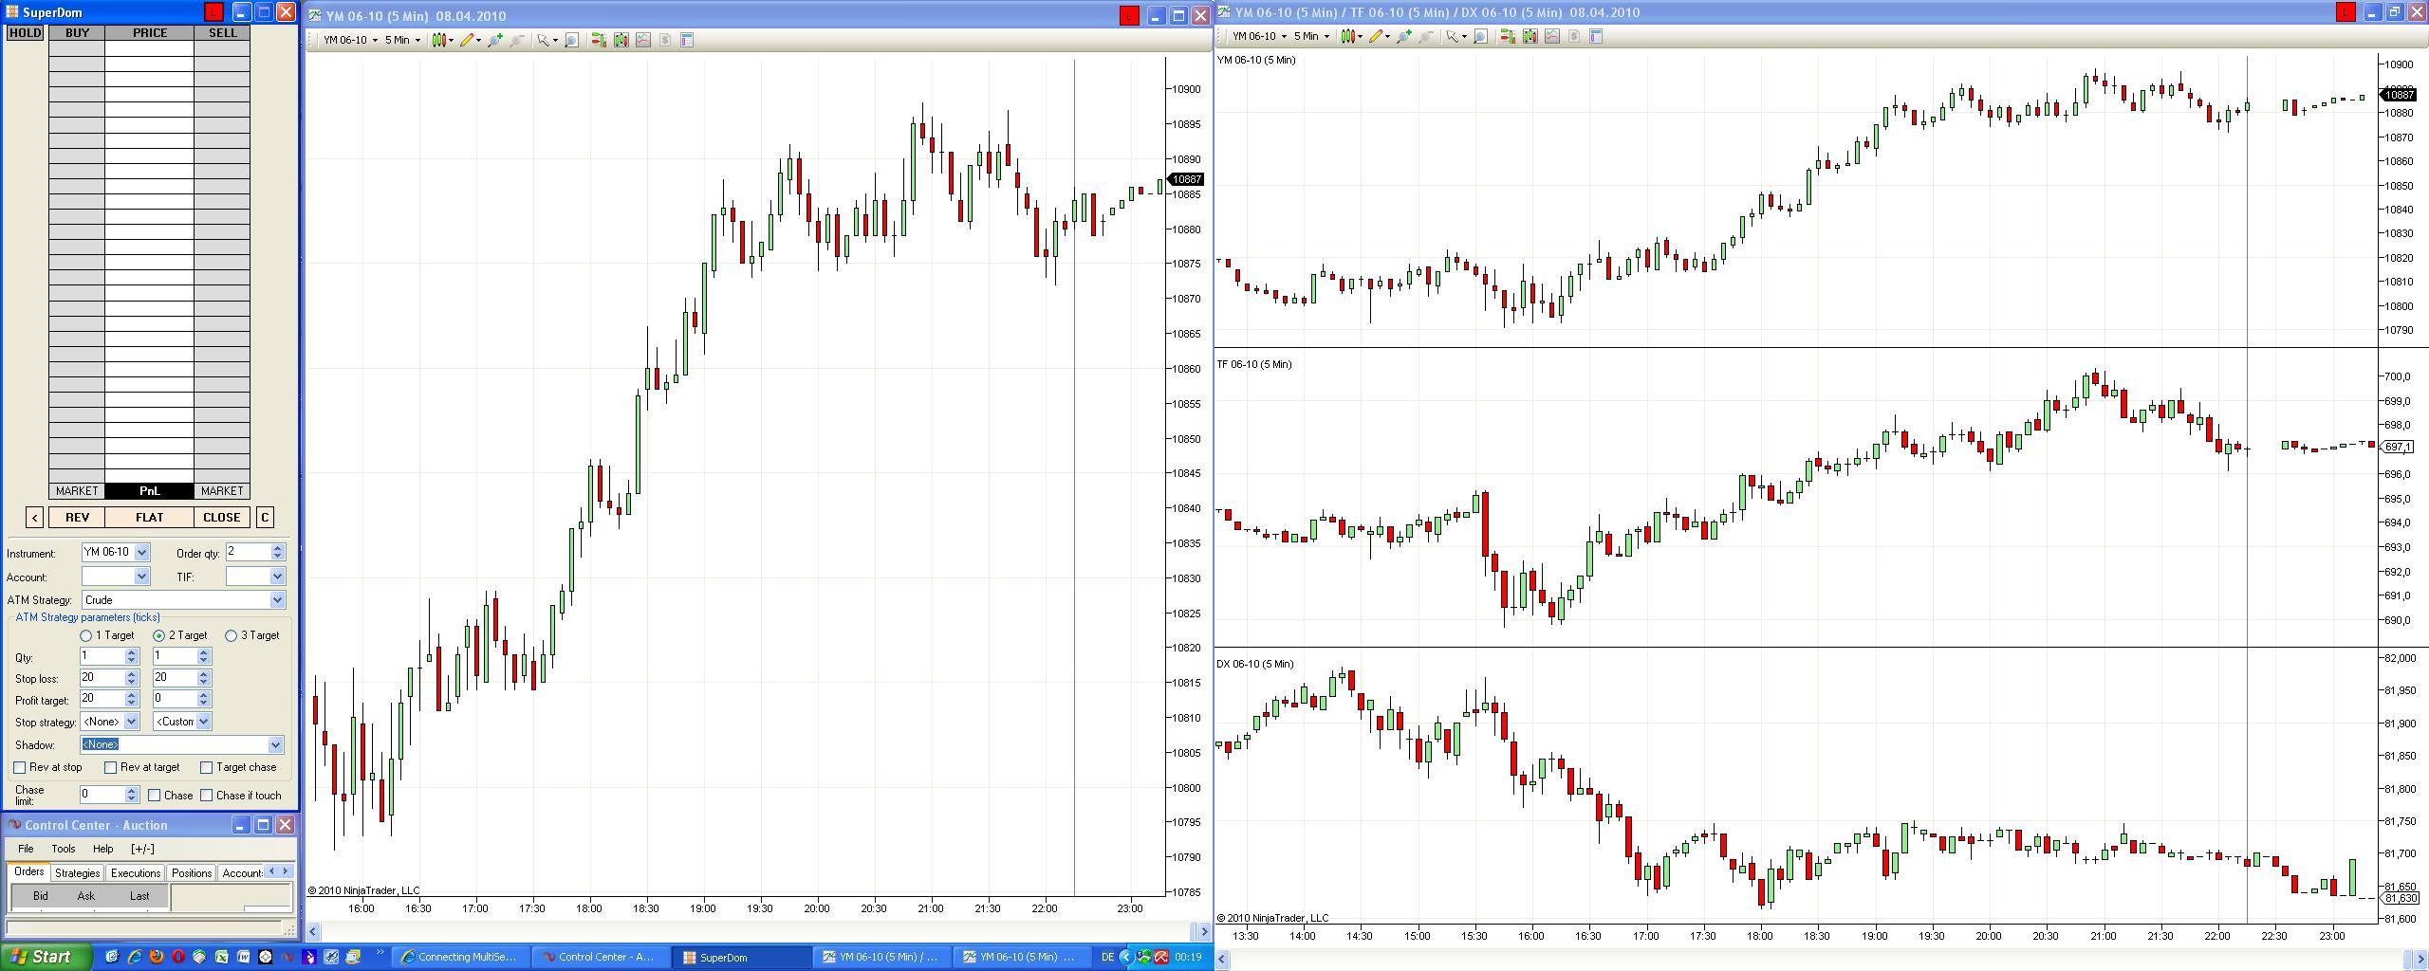Image resolution: width=2429 pixels, height=971 pixels.
Task: Enable Rev at stop checkbox
Action: pos(20,767)
